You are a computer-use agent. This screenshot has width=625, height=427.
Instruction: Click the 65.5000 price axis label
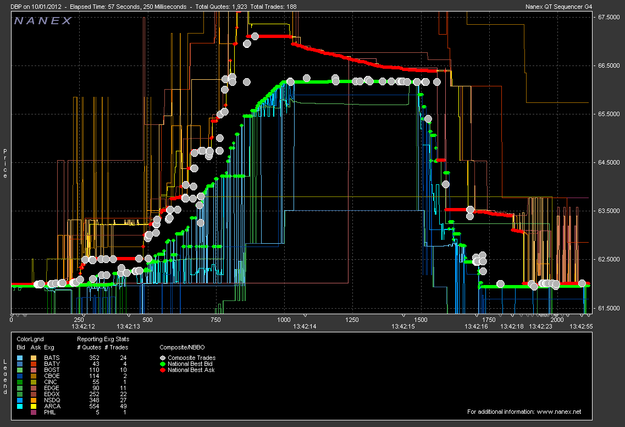click(x=609, y=114)
